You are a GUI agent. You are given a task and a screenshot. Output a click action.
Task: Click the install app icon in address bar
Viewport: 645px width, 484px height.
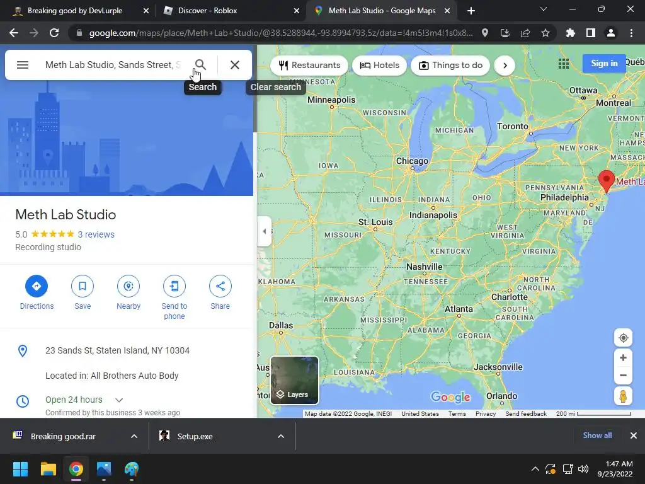505,33
